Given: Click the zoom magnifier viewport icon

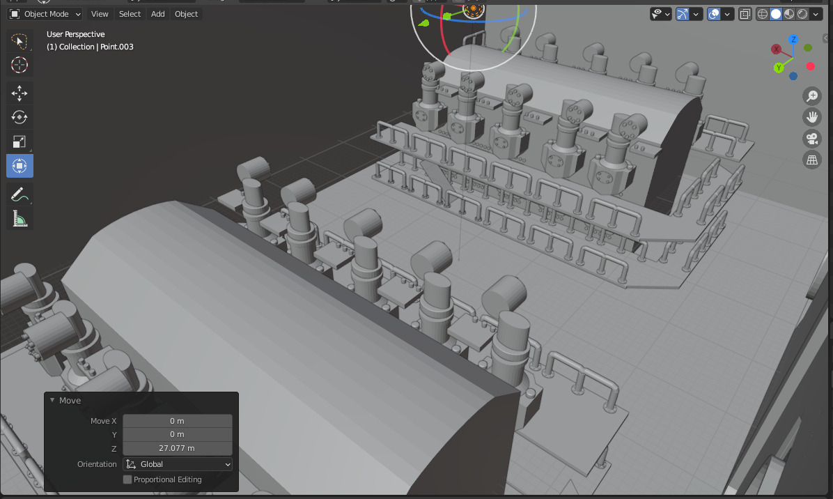Looking at the screenshot, I should click(811, 96).
